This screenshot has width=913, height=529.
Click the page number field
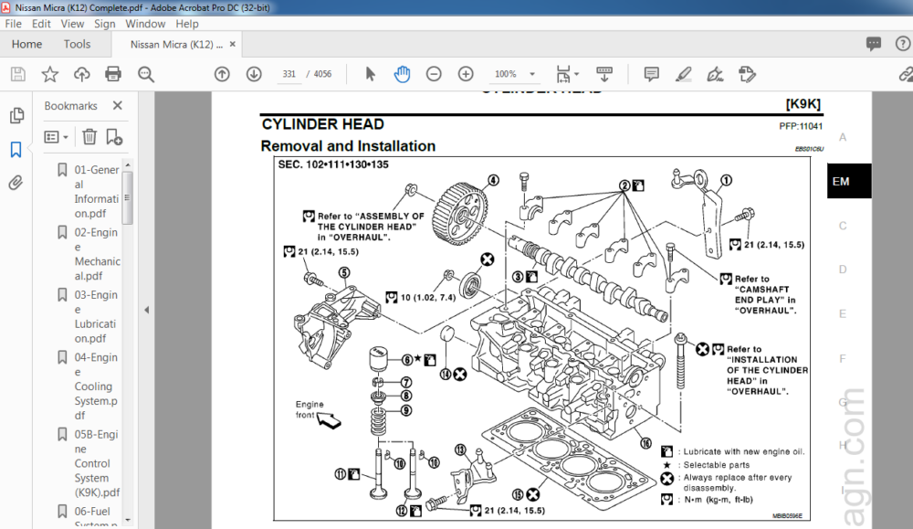coord(289,74)
